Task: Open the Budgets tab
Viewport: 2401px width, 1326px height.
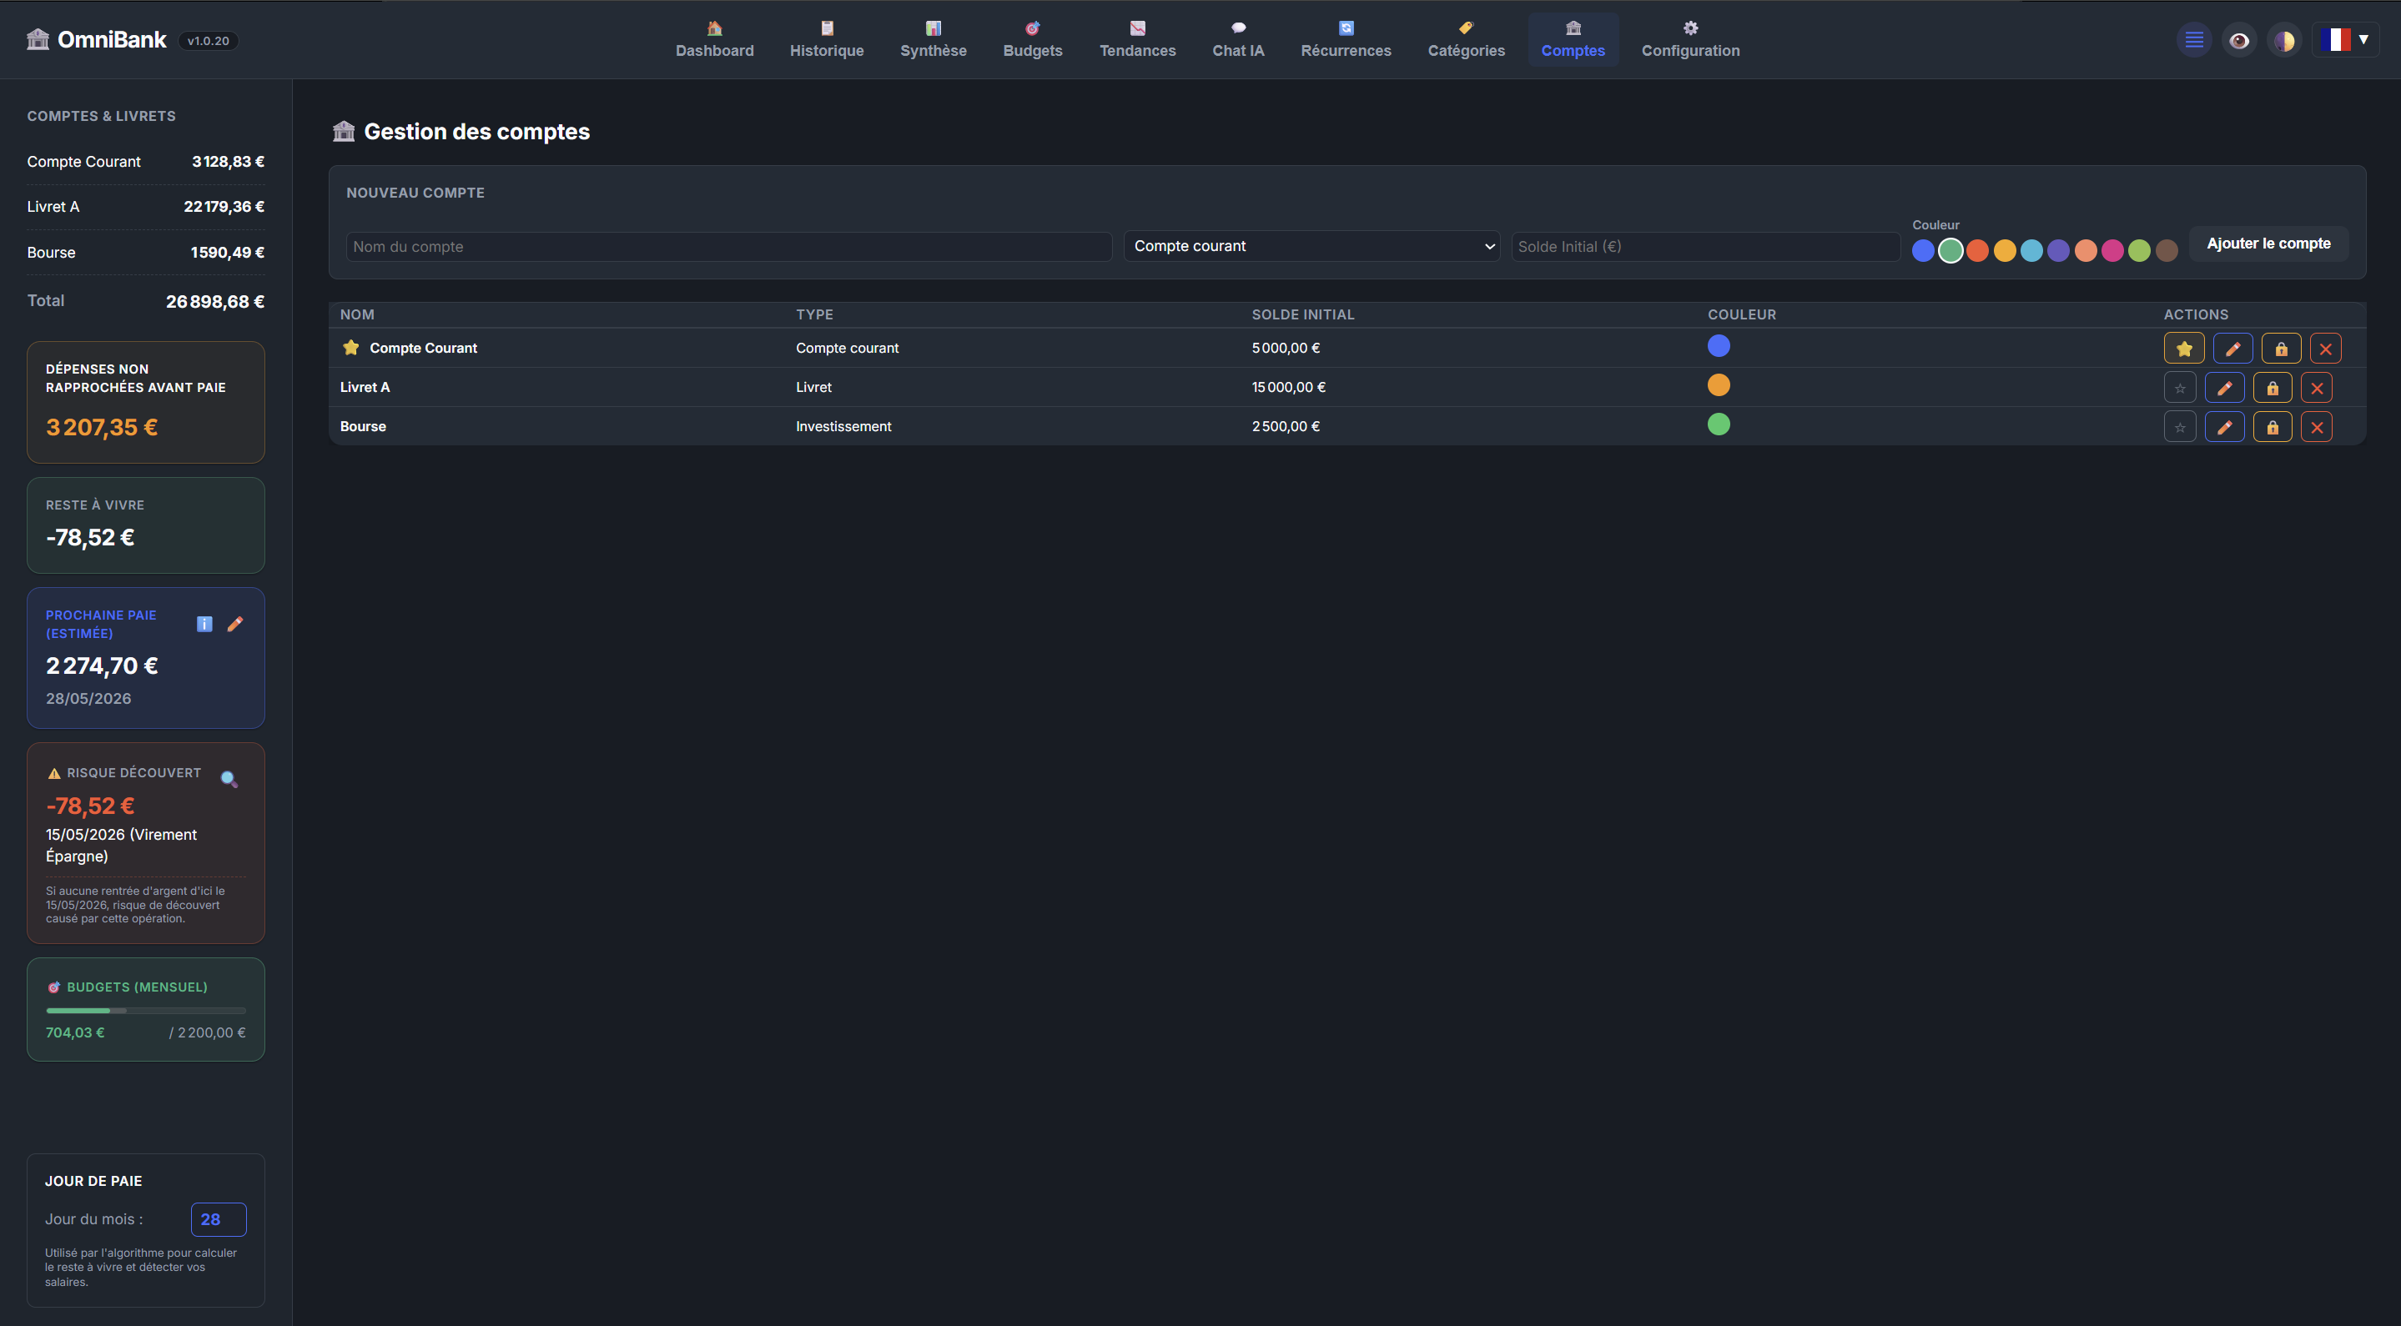Action: point(1032,40)
